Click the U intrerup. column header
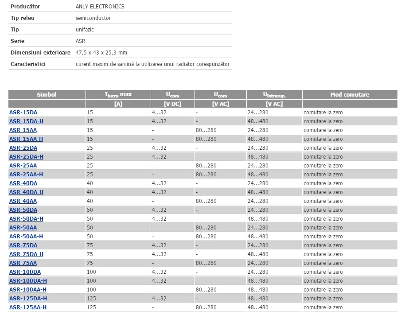Image resolution: width=401 pixels, height=315 pixels. [x=274, y=95]
